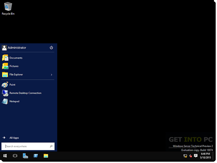
Task: Open Documents from the Start menu
Action: coord(28,58)
